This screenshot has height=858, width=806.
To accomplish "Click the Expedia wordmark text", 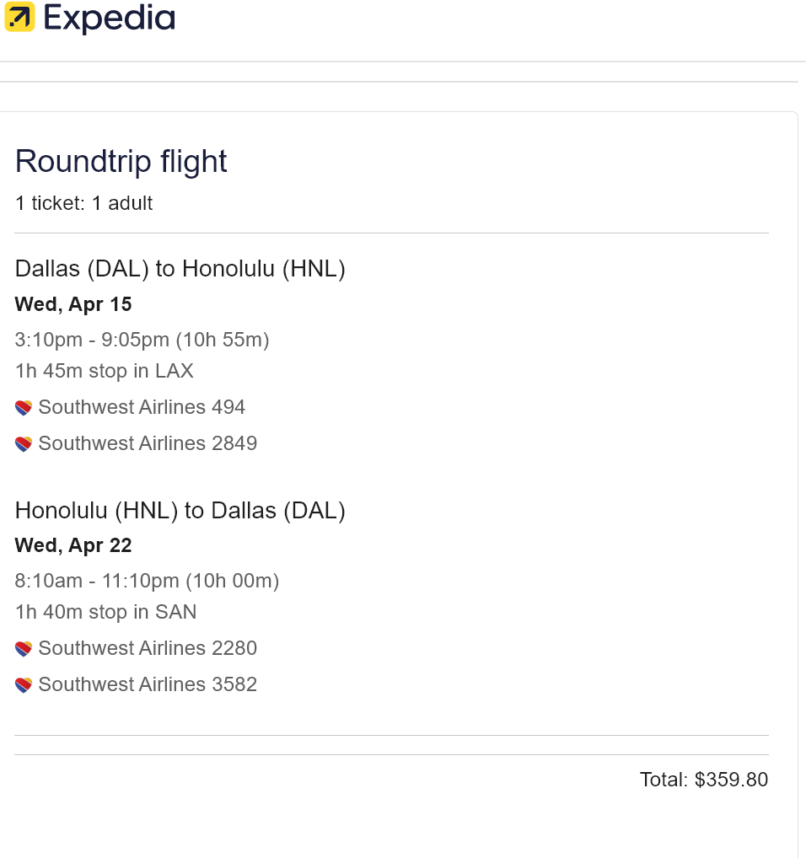I will (x=110, y=19).
